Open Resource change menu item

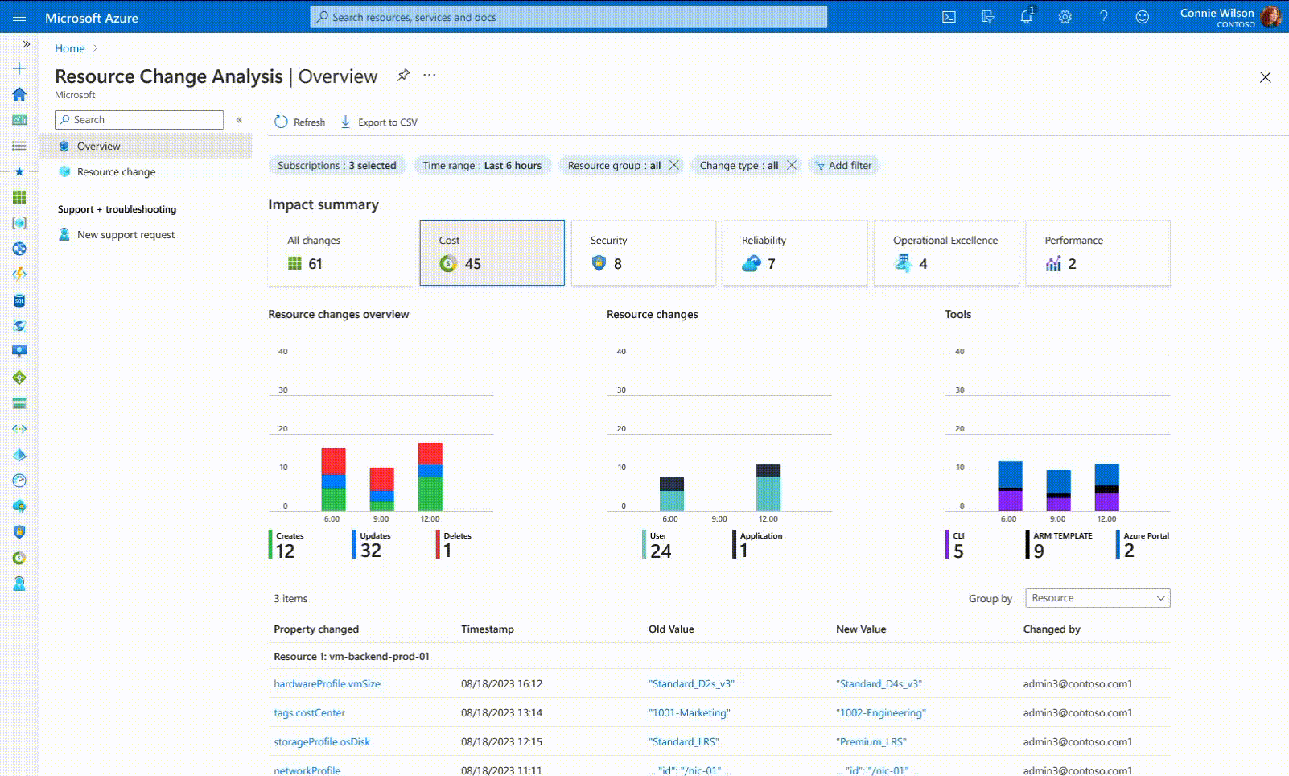tap(117, 172)
